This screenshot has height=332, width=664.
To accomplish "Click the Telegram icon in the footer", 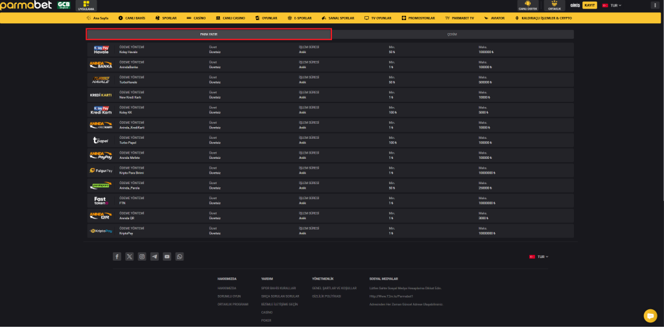I will (x=154, y=257).
